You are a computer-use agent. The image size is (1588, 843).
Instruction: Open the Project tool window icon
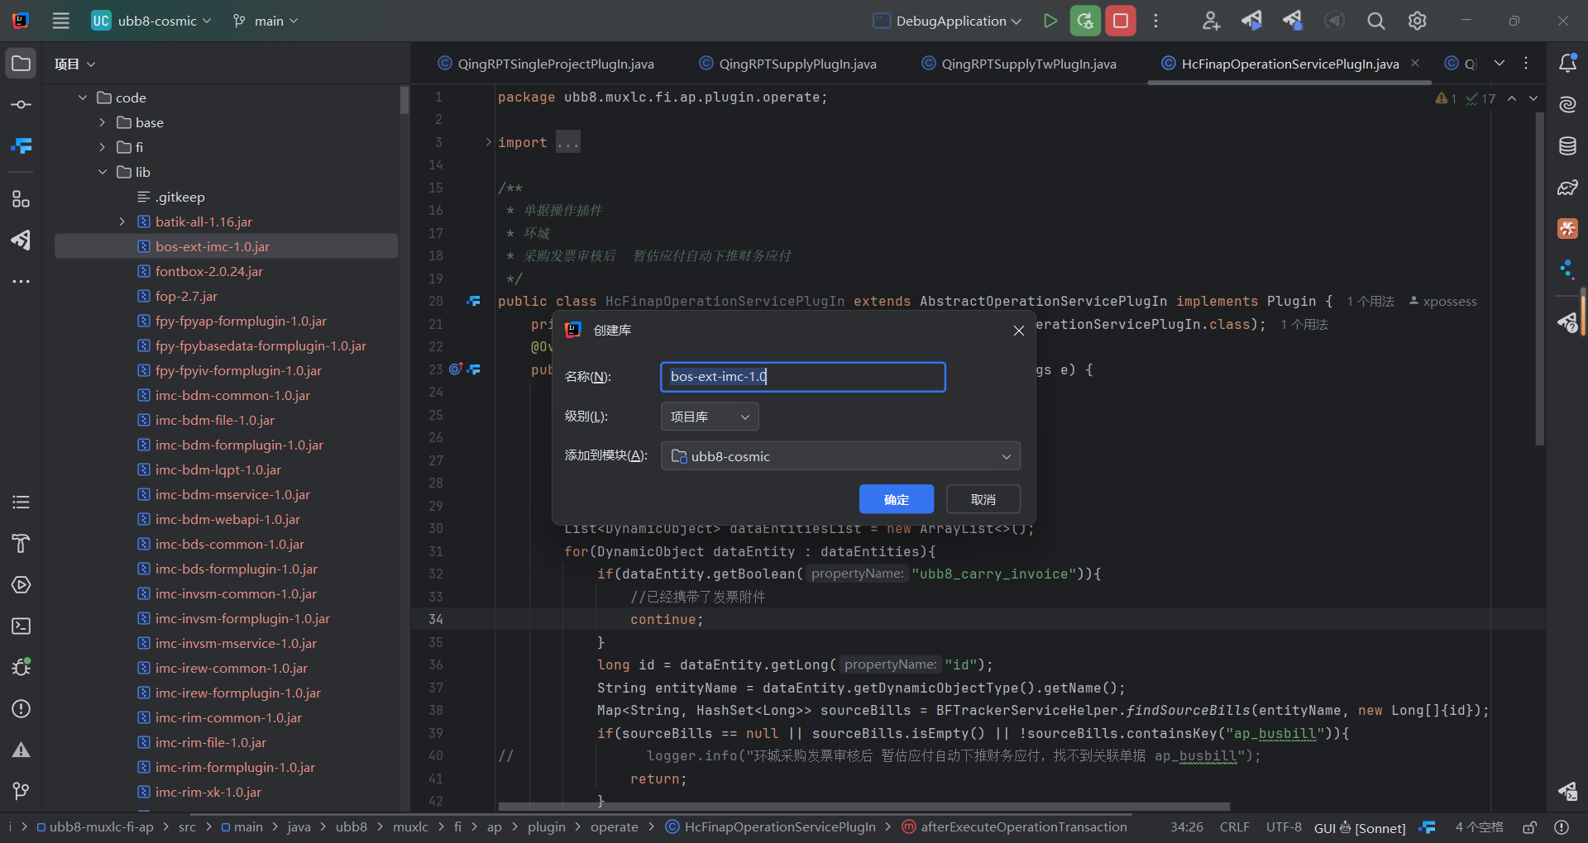coord(21,64)
